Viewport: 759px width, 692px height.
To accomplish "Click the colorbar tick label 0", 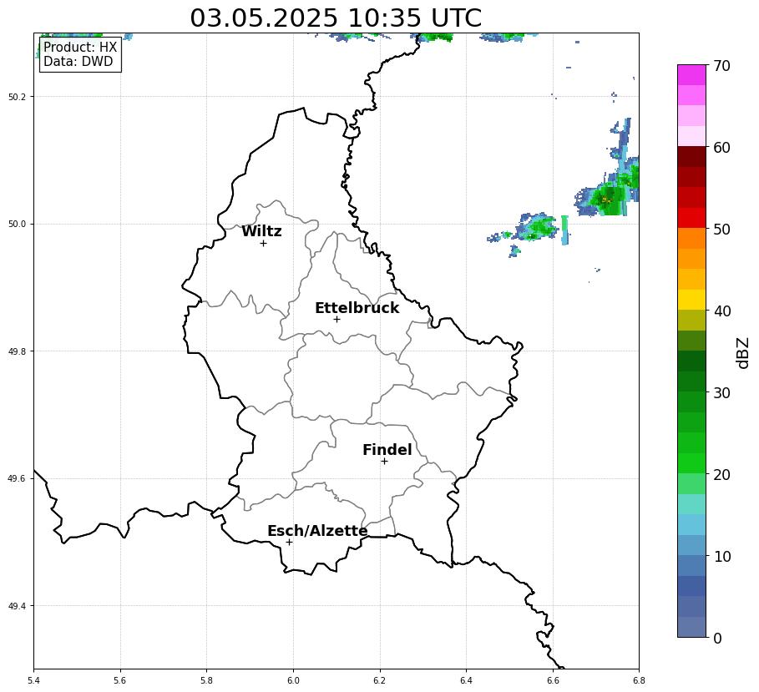I will pyautogui.click(x=717, y=638).
